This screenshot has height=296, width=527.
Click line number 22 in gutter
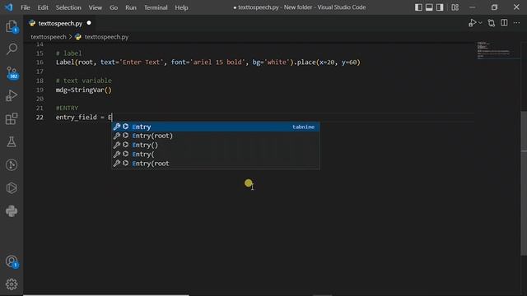coord(40,118)
